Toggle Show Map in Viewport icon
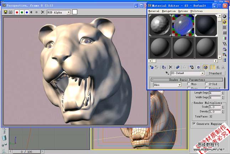The width and height of the screenshot is (230, 154). [205, 67]
